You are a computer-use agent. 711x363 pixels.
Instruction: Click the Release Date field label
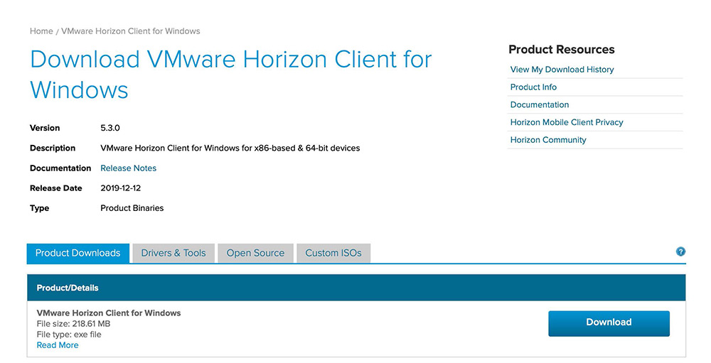55,188
